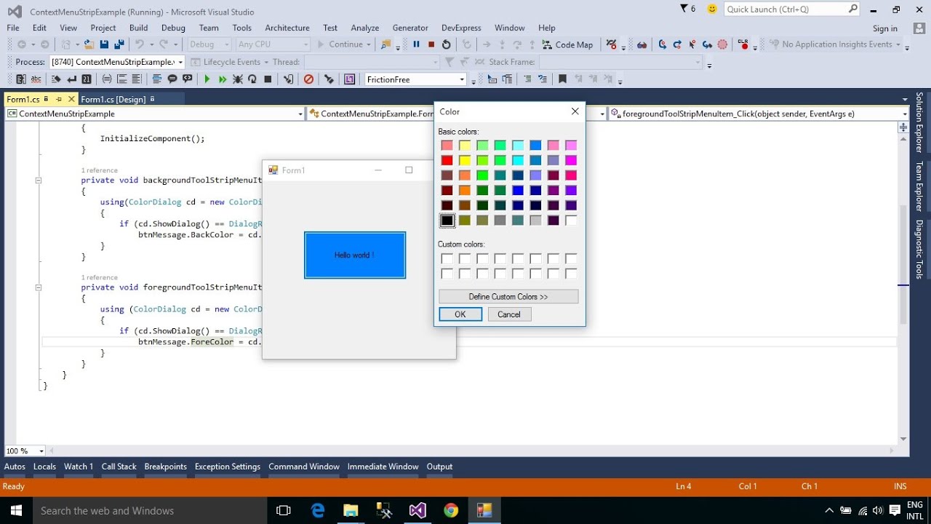Viewport: 931px width, 524px height.
Task: Pause debugging with Break All icon
Action: click(416, 44)
